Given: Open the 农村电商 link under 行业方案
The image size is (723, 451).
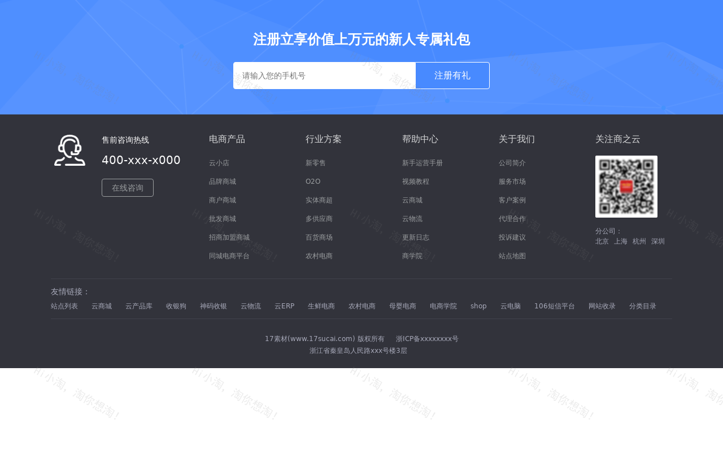Looking at the screenshot, I should 319,255.
